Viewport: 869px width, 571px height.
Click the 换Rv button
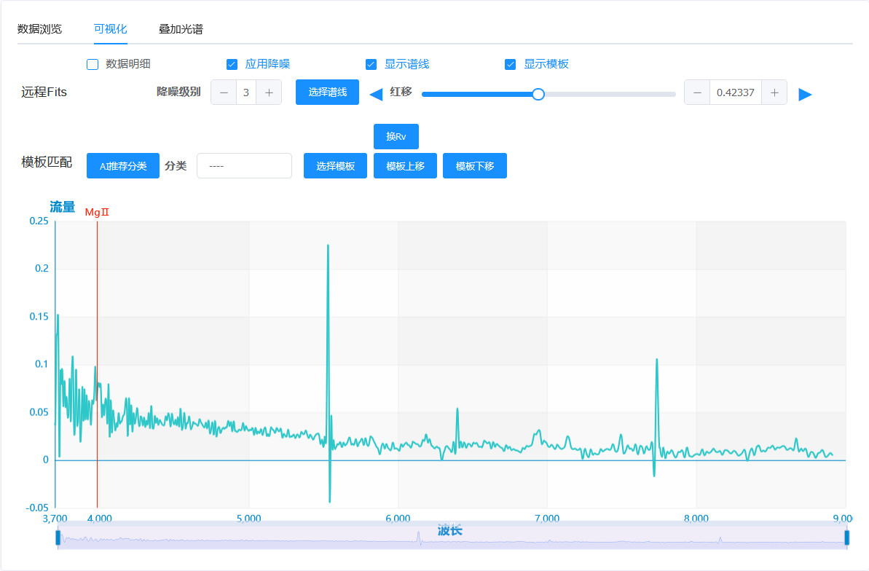click(x=396, y=137)
